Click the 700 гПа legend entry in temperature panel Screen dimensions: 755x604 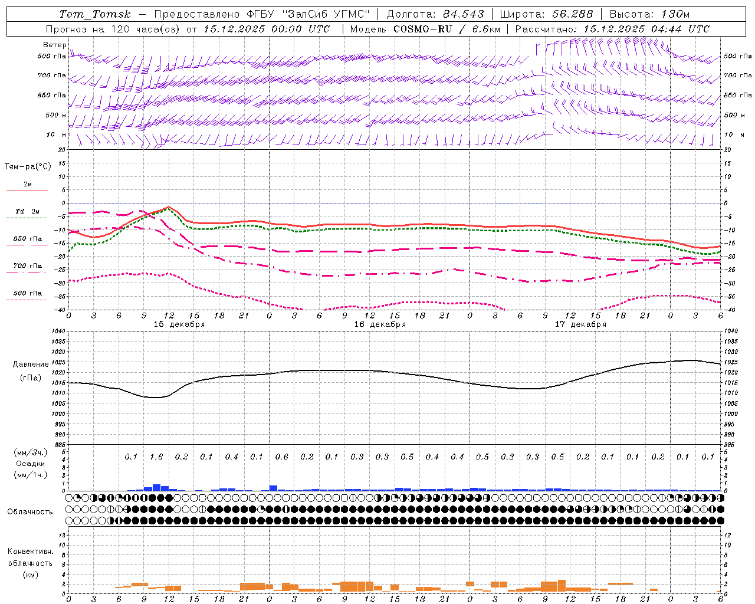tap(28, 265)
